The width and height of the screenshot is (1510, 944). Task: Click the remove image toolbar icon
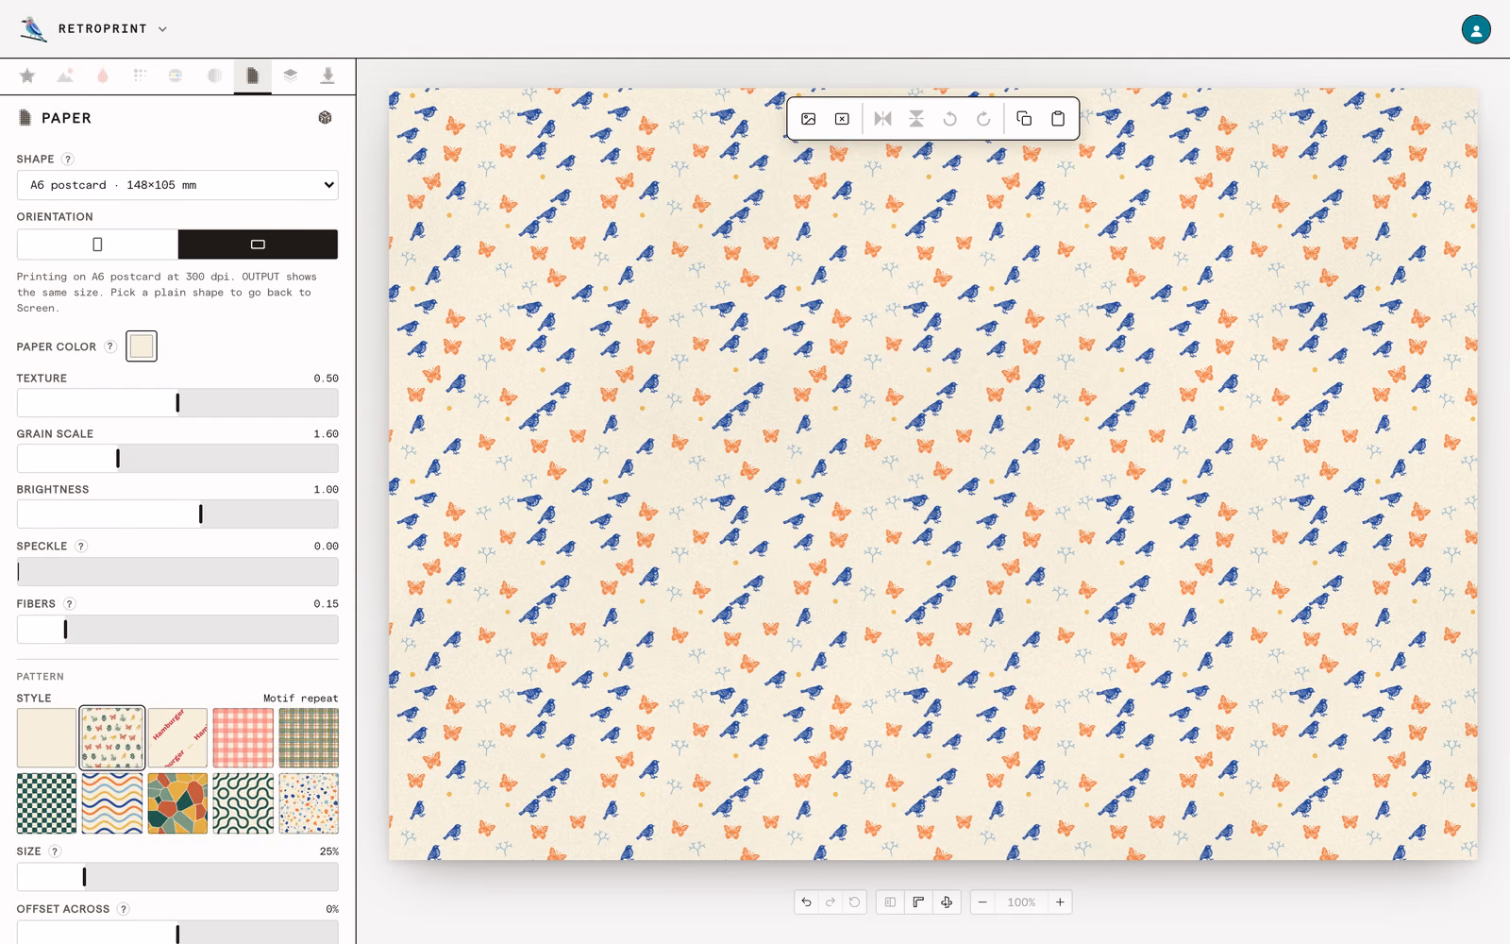pyautogui.click(x=842, y=119)
